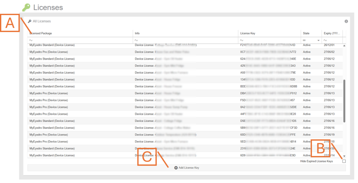Click the scroll-down arrow of the license table
Viewport: 358px width, 183px height.
pos(344,156)
